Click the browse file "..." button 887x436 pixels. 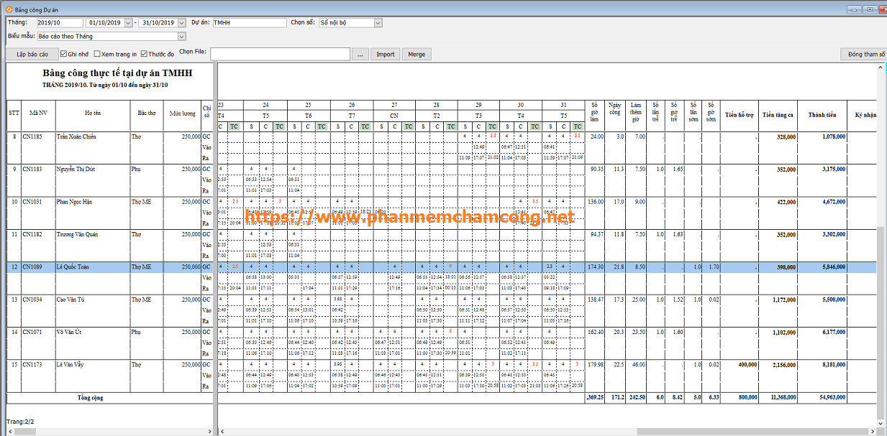point(361,54)
